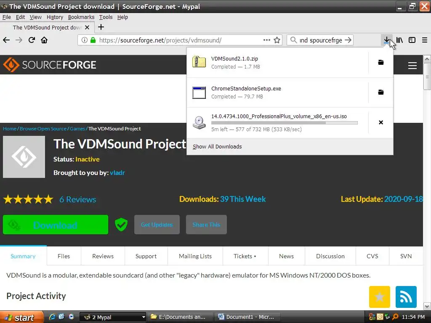Click the SourceForge logo
431x323 pixels.
coord(50,65)
